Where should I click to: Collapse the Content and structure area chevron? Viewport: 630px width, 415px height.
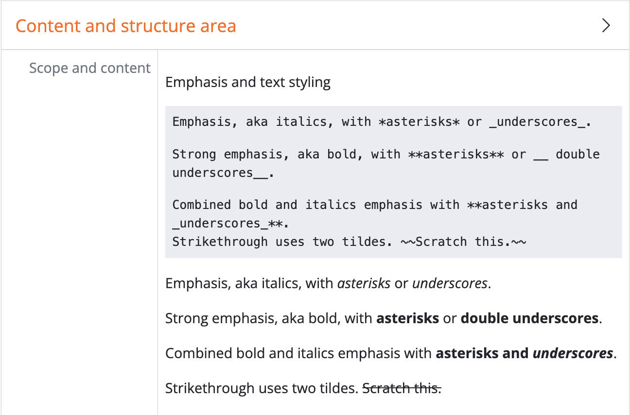[606, 25]
